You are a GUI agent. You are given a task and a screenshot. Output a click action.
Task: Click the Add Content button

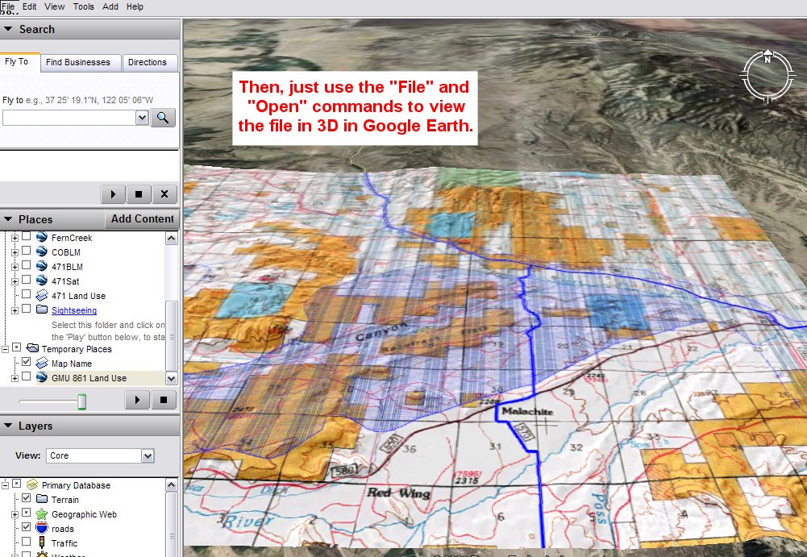click(x=143, y=218)
